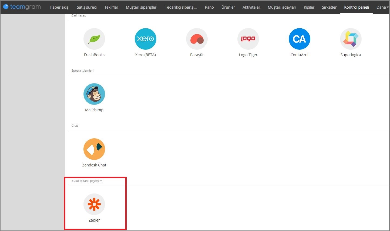Select the Xero (BETA) integration icon
The height and width of the screenshot is (231, 390).
145,39
